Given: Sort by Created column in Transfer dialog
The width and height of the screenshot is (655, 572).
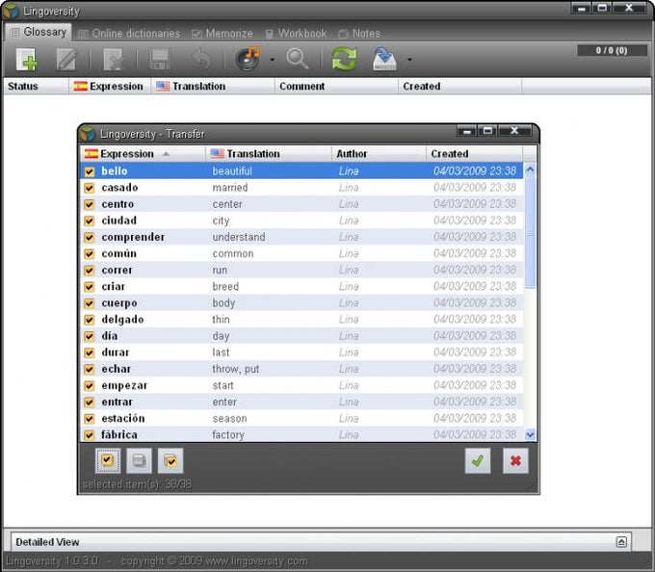Looking at the screenshot, I should click(474, 154).
